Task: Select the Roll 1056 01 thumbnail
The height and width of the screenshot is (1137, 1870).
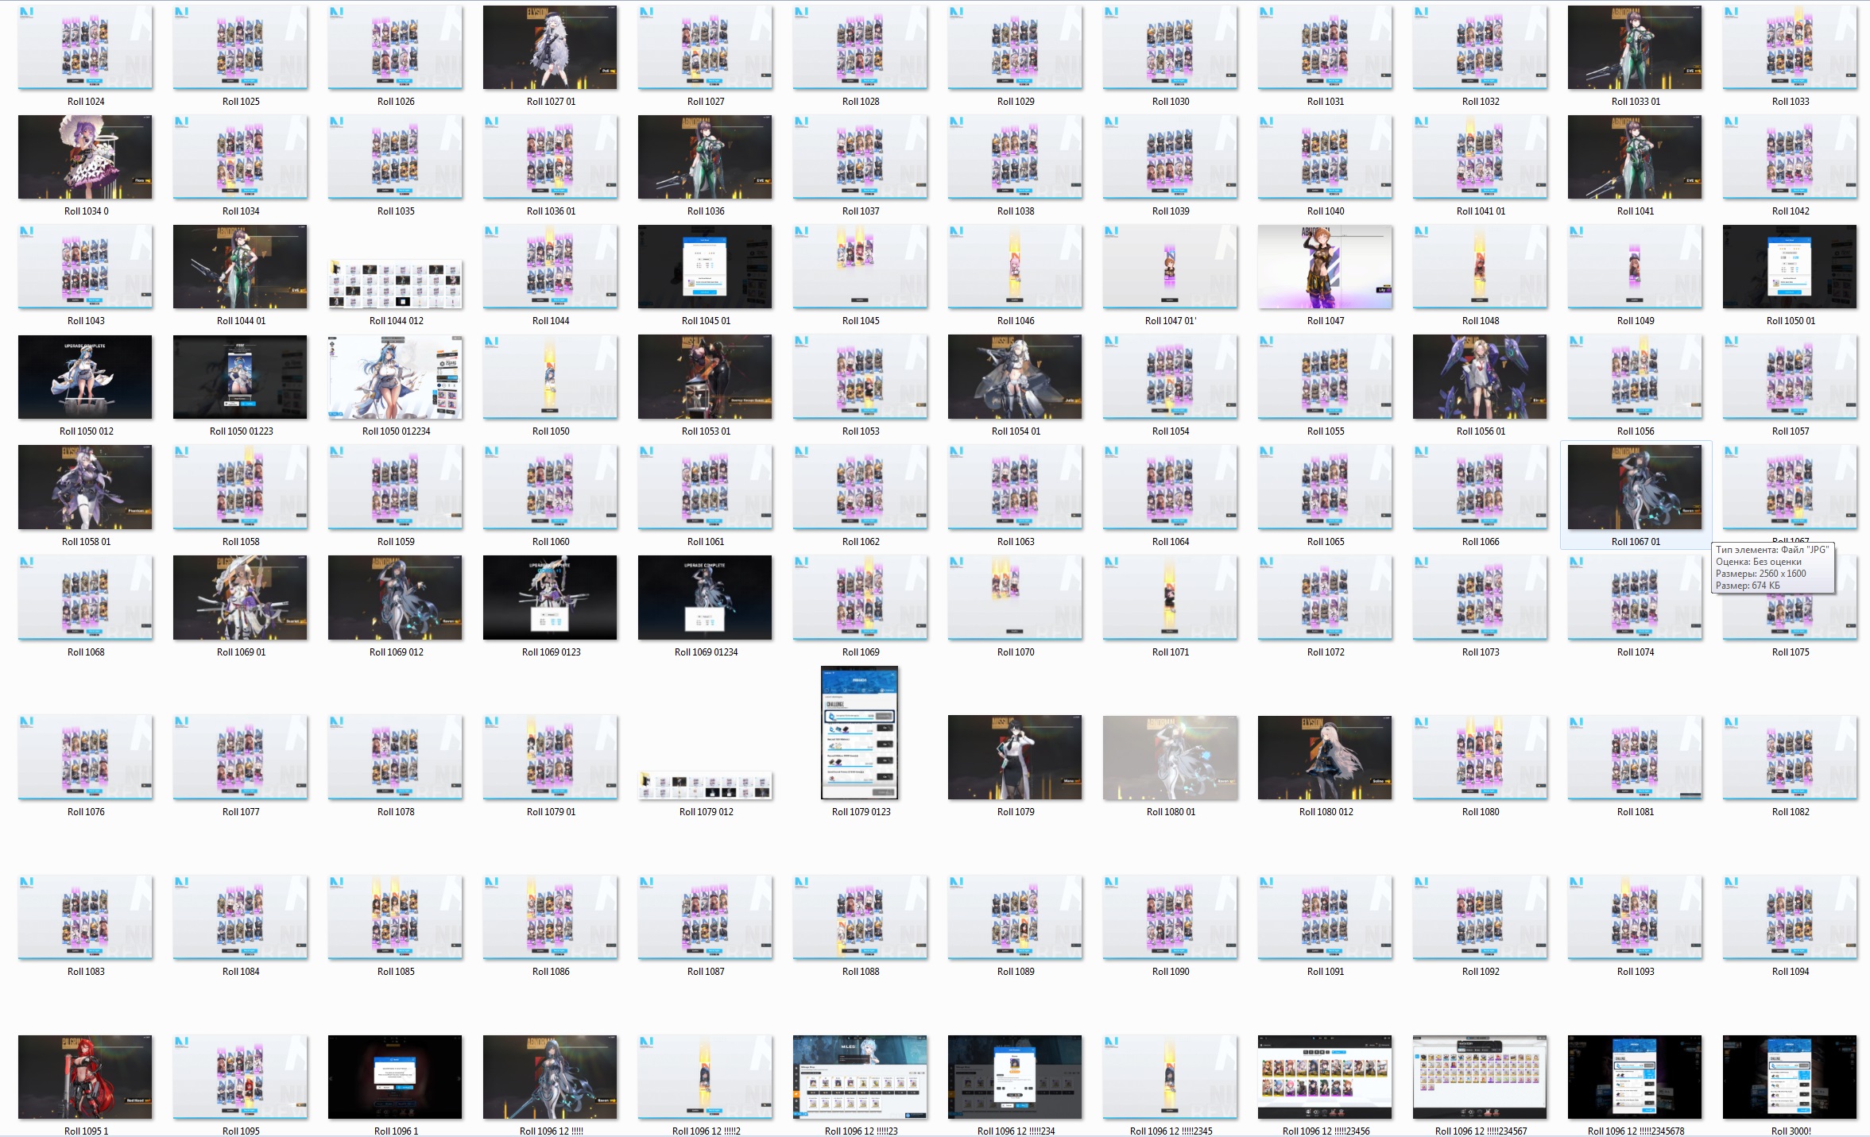Action: 1480,377
